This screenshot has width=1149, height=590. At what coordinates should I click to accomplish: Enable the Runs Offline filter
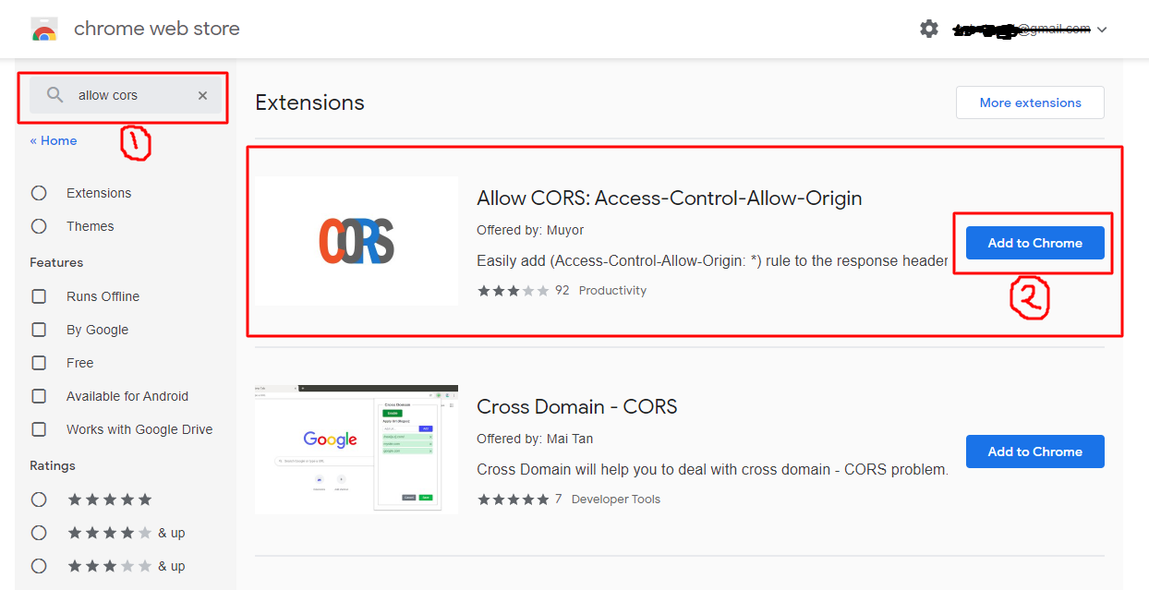(39, 296)
